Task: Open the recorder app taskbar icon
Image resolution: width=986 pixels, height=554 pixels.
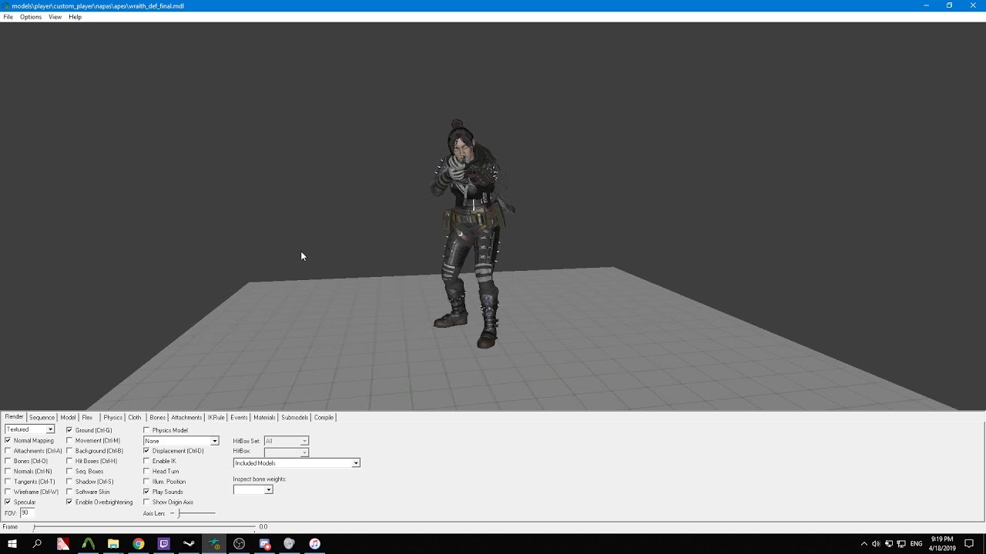Action: 265,544
